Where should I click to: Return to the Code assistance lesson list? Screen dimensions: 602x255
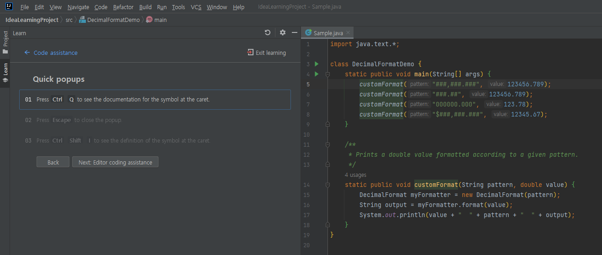[56, 53]
